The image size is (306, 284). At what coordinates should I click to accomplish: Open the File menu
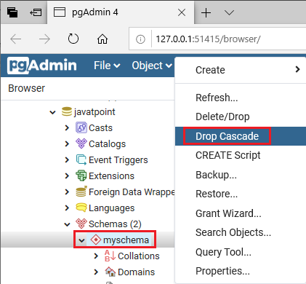tap(107, 66)
